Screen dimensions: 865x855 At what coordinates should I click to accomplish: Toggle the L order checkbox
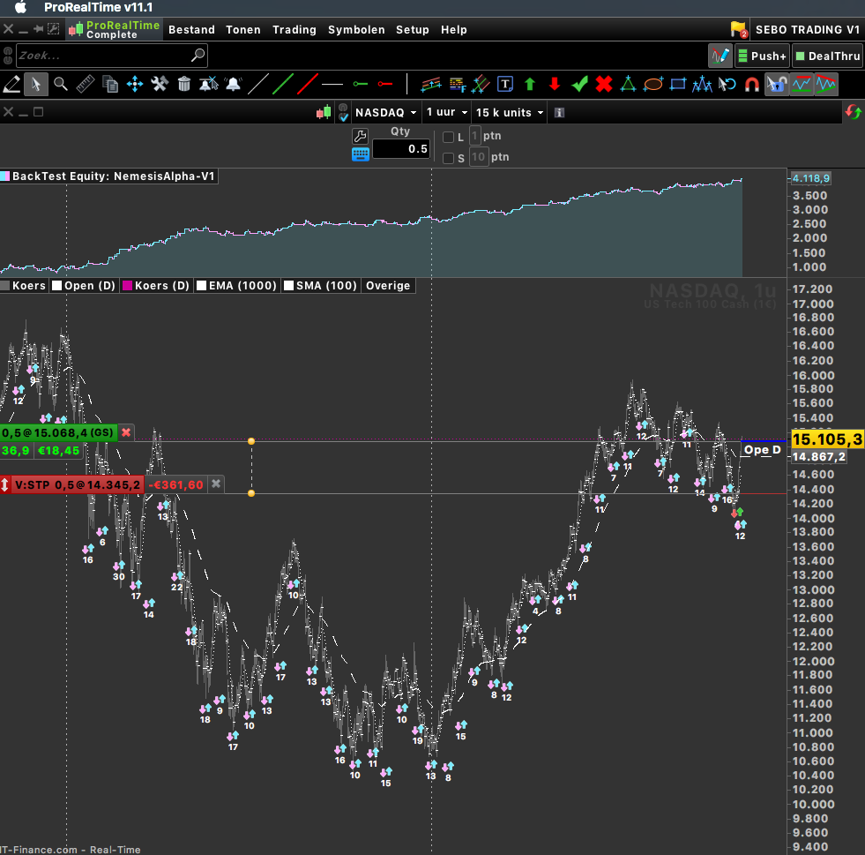pos(449,137)
